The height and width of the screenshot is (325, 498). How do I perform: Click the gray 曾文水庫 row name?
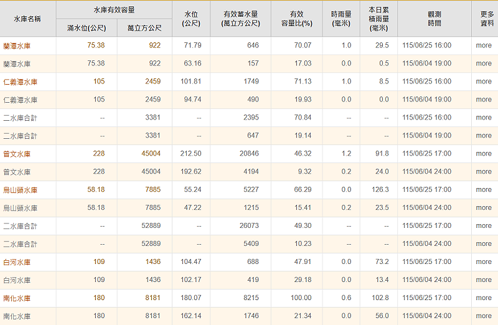tap(17, 172)
